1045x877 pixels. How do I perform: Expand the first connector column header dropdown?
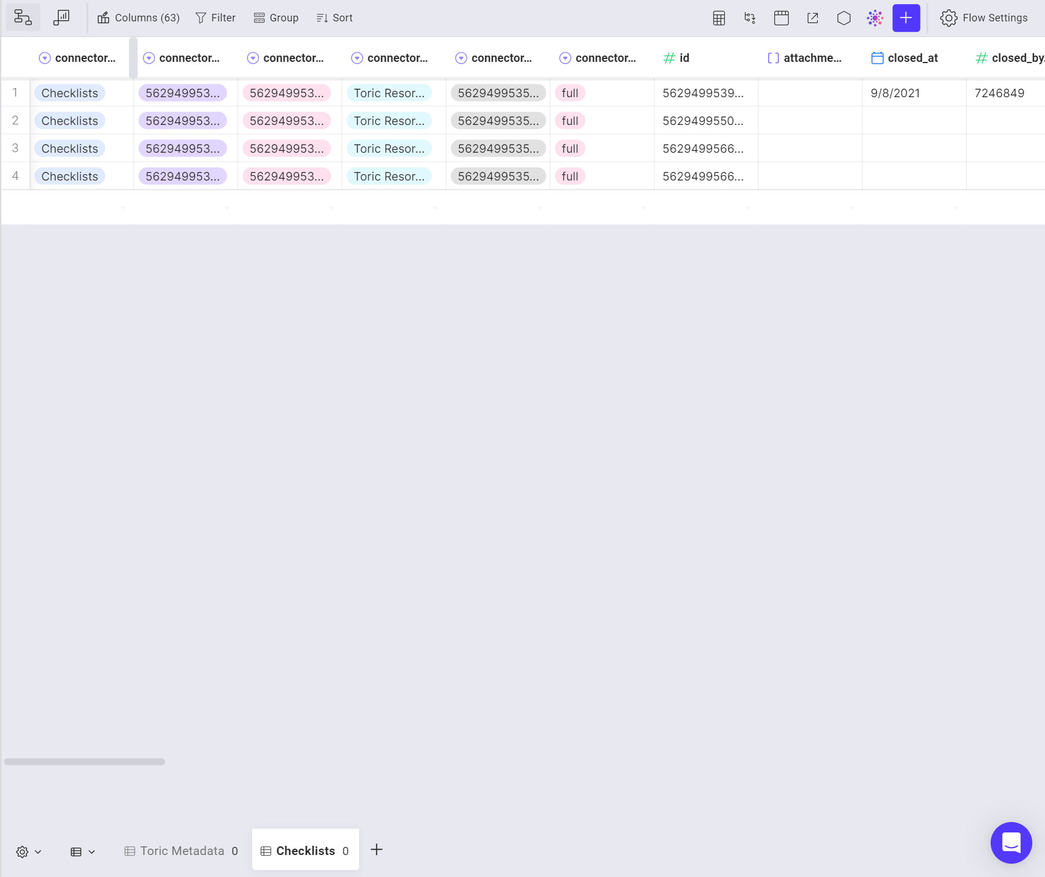(x=45, y=57)
